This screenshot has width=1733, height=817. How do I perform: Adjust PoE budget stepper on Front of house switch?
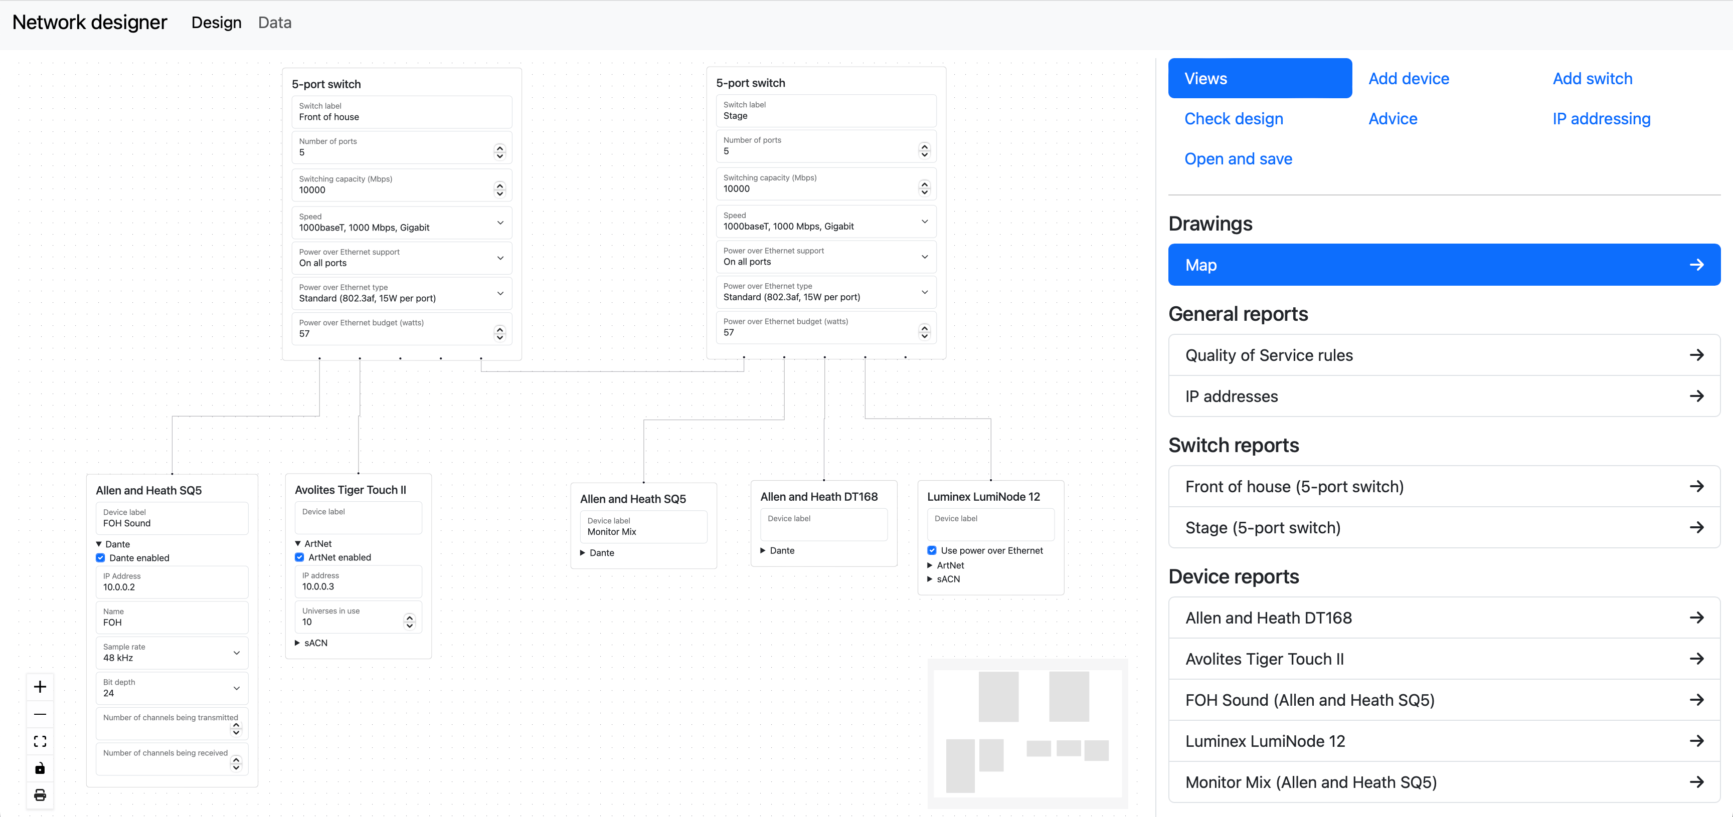[499, 333]
